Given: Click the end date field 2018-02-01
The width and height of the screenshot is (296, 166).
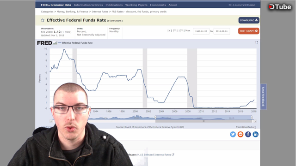Looking at the screenshot, I should 222,31.
